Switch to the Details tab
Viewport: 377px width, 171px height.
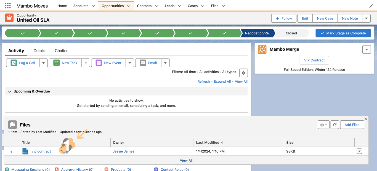click(x=39, y=51)
